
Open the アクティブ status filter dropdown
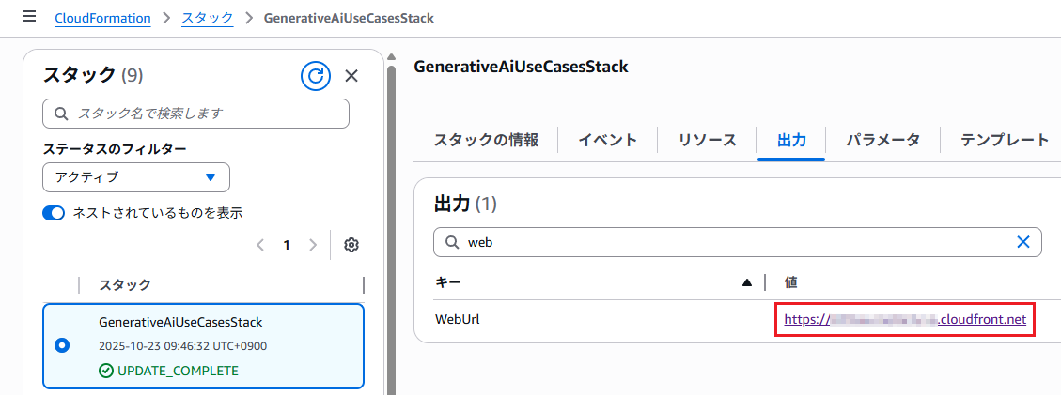[x=136, y=177]
